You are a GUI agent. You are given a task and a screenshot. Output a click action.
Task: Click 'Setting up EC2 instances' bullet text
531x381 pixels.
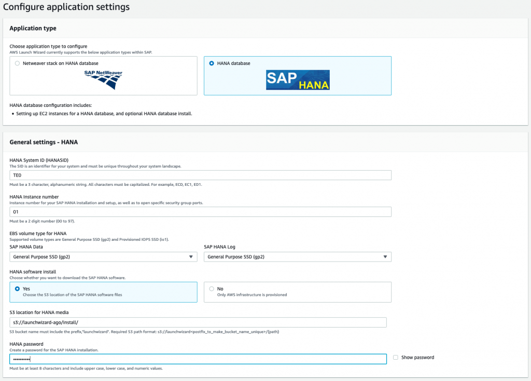(104, 114)
